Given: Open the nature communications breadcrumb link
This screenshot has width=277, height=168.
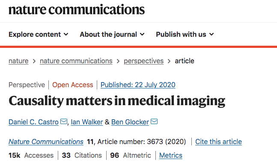Looking at the screenshot, I should pos(76,61).
